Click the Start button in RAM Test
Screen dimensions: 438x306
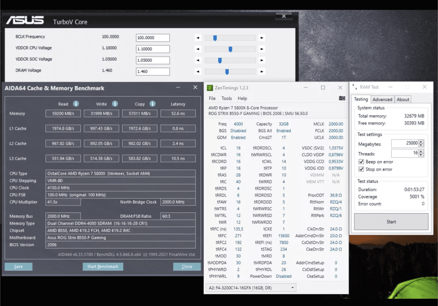(391, 222)
